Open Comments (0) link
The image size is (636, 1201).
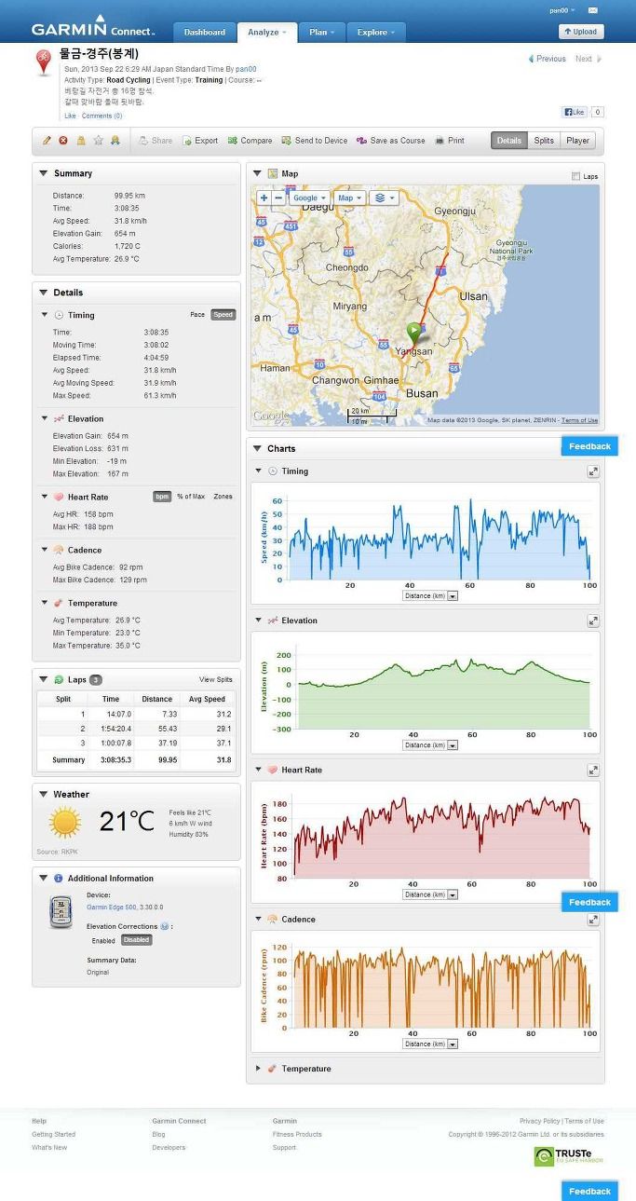101,116
